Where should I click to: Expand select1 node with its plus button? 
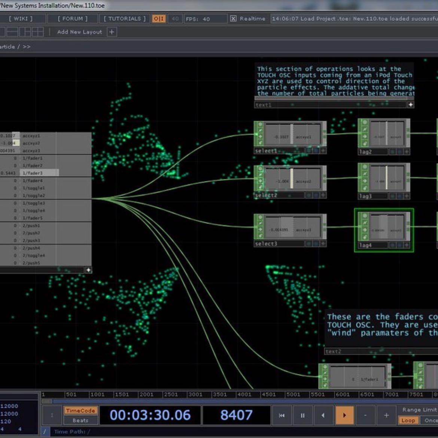click(323, 150)
